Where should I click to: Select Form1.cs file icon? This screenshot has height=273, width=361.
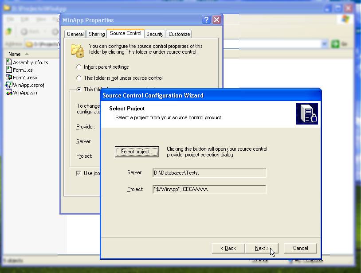(9, 70)
